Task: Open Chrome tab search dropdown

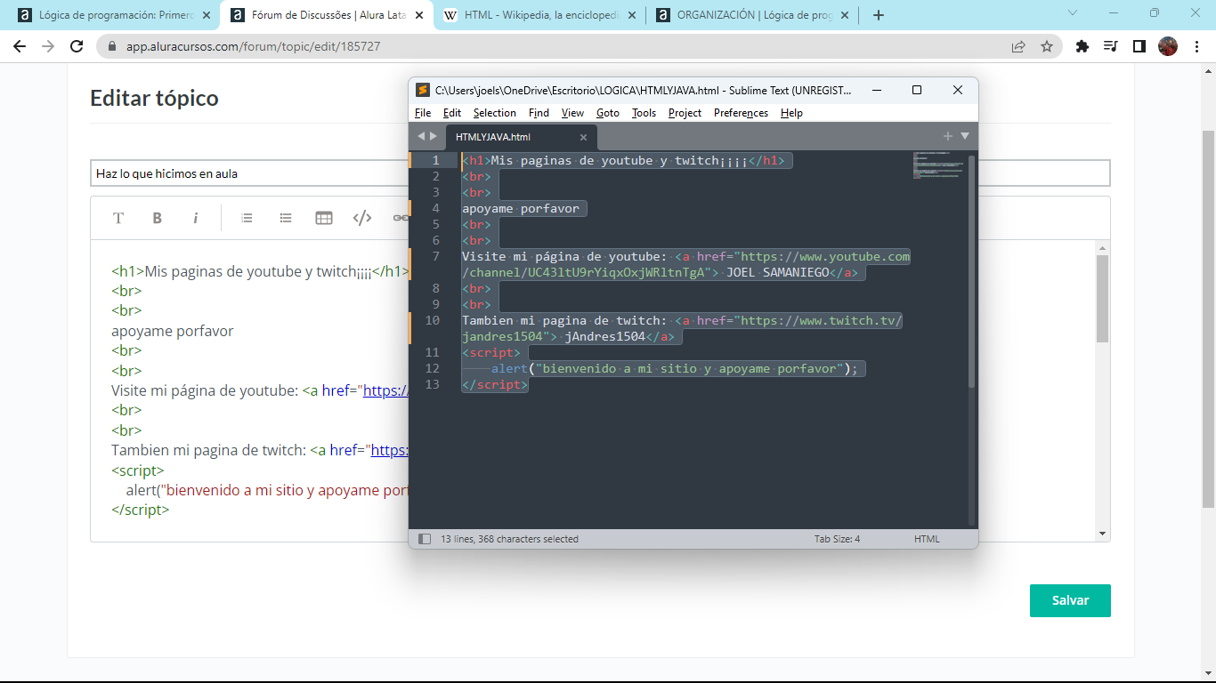Action: point(1073,13)
